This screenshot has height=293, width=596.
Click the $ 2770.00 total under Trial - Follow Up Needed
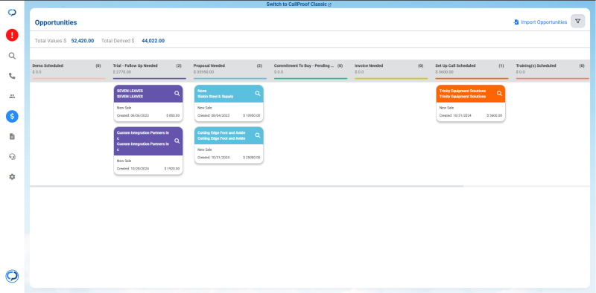[x=121, y=71]
